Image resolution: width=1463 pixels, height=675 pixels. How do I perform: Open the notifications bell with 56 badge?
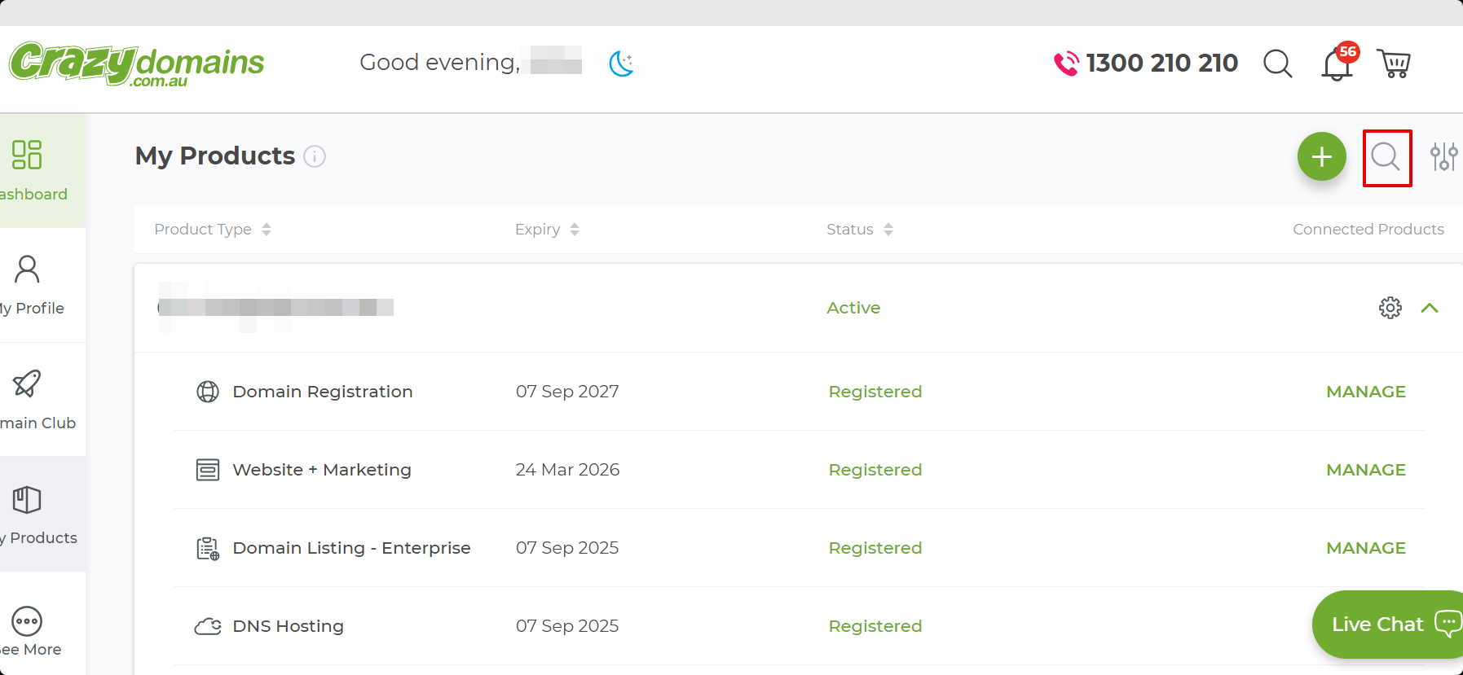[x=1338, y=62]
